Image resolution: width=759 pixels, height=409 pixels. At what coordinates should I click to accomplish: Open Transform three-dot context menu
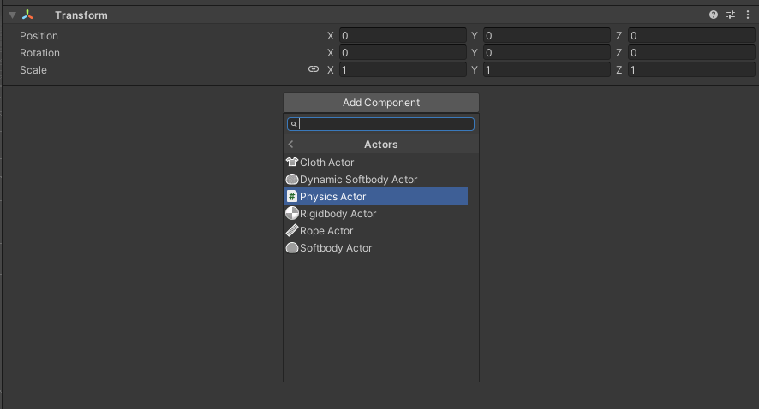(x=747, y=15)
